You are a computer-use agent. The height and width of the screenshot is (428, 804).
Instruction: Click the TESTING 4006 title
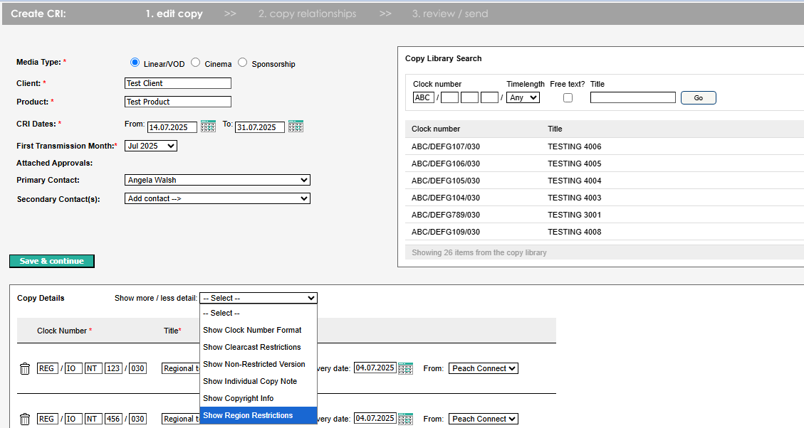(574, 146)
